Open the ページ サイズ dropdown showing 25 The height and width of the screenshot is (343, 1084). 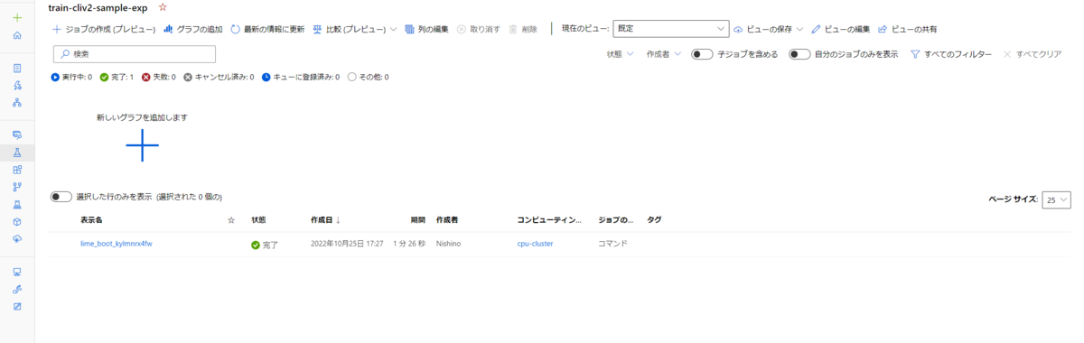pyautogui.click(x=1057, y=199)
